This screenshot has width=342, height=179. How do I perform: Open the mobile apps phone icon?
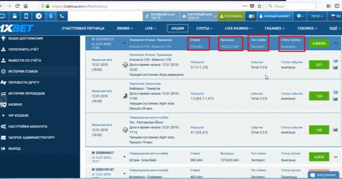tap(26, 16)
